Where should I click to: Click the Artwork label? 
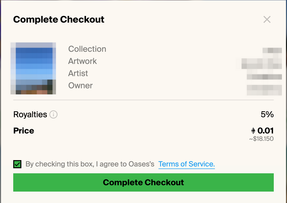point(82,61)
